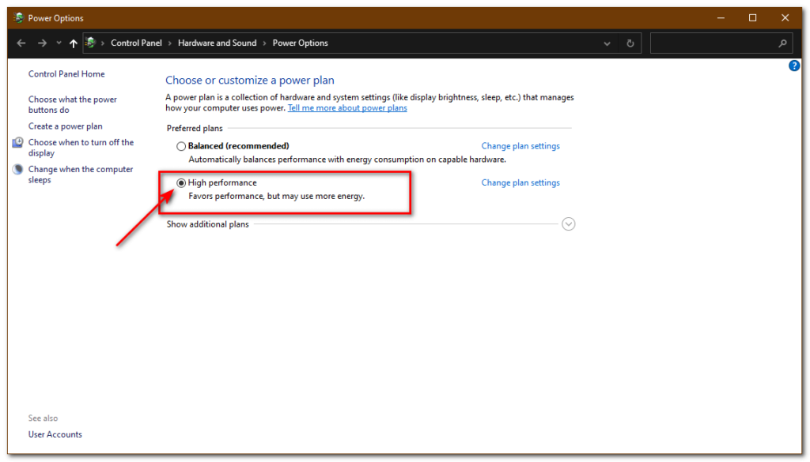Change plan settings for High performance
The image size is (810, 462).
coord(520,182)
